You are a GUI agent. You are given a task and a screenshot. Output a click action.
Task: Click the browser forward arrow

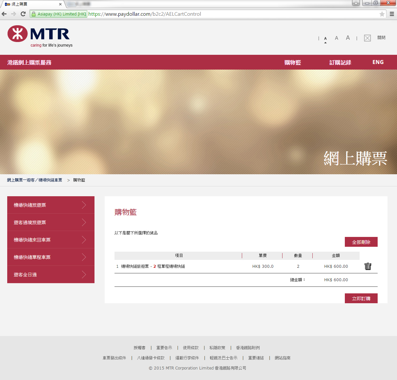click(13, 14)
